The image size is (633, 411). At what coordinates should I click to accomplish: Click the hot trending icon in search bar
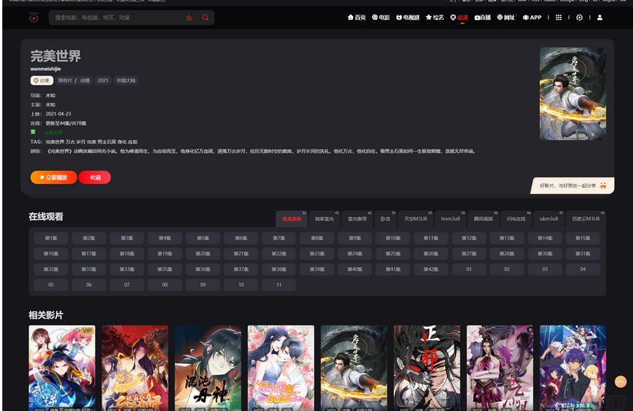tap(189, 18)
